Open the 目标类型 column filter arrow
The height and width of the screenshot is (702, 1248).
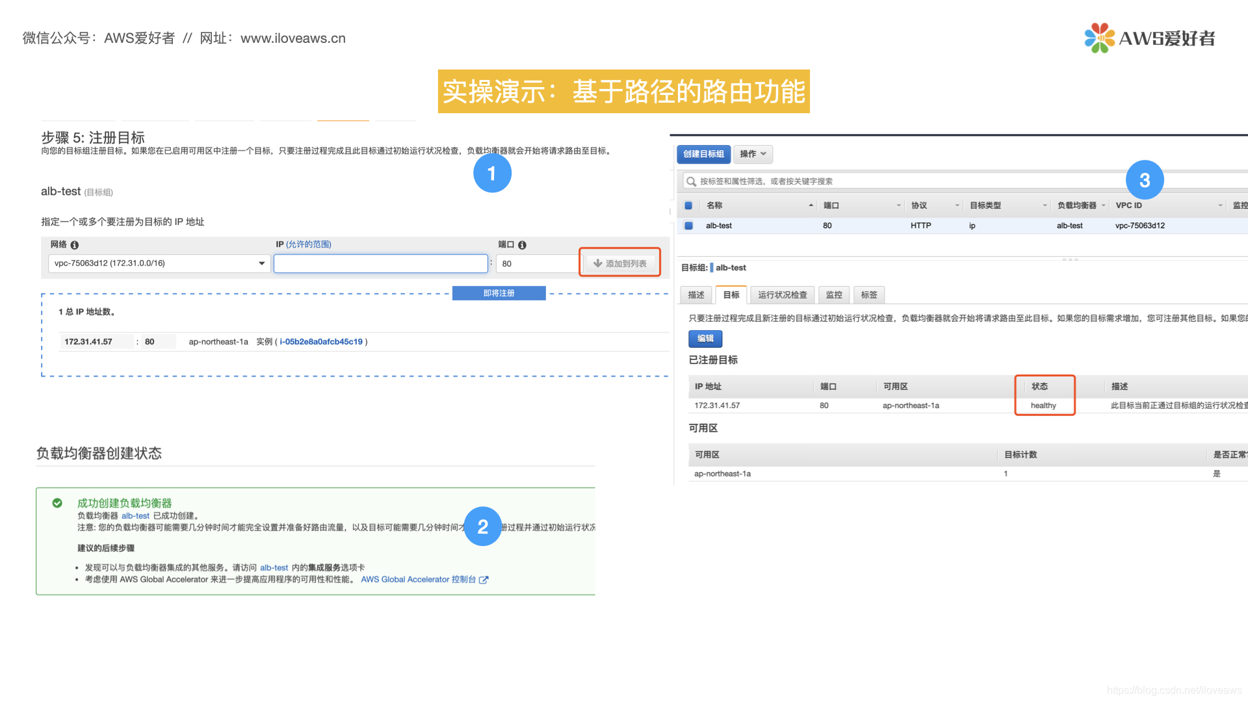1045,205
